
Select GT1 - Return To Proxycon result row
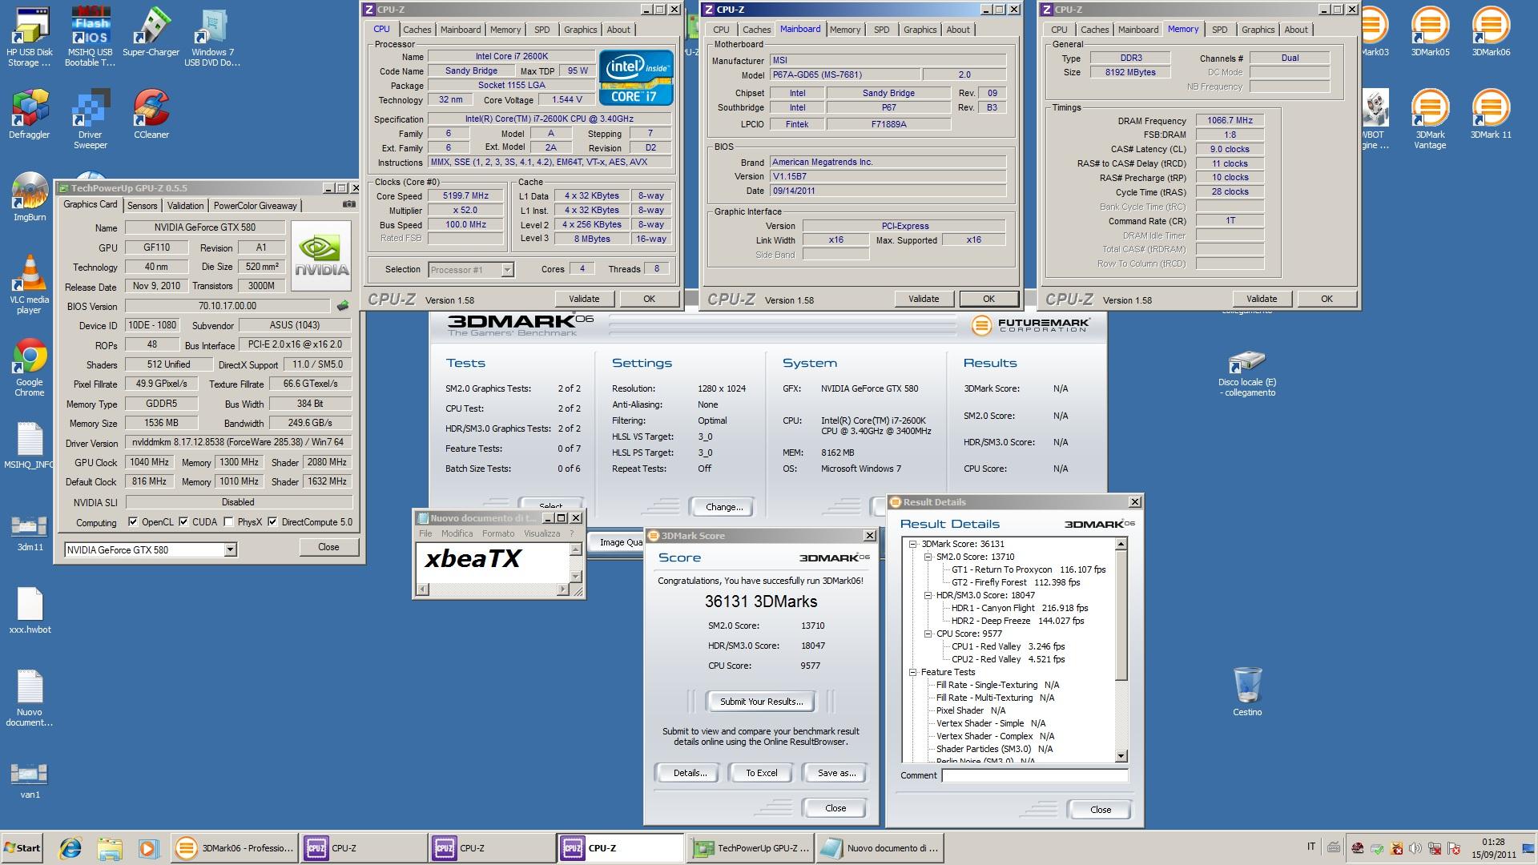(x=1028, y=569)
